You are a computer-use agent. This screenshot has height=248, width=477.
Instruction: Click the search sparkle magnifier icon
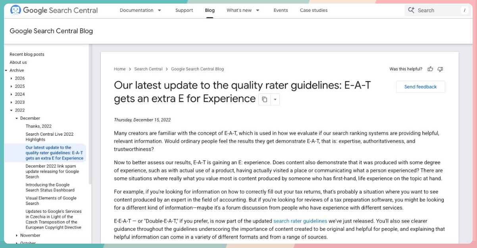pos(411,10)
